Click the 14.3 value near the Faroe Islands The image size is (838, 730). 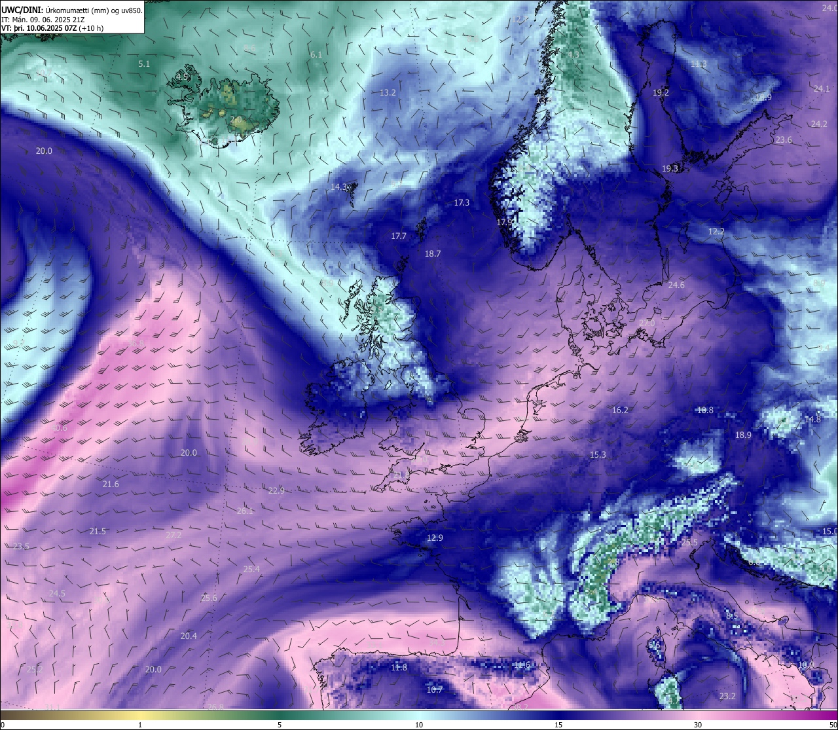pyautogui.click(x=338, y=187)
